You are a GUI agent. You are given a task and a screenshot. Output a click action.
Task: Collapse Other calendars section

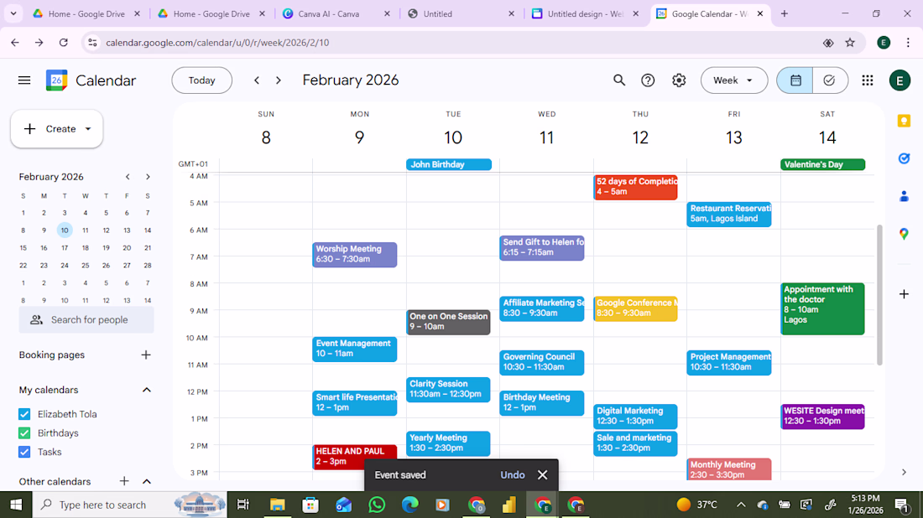click(x=147, y=481)
